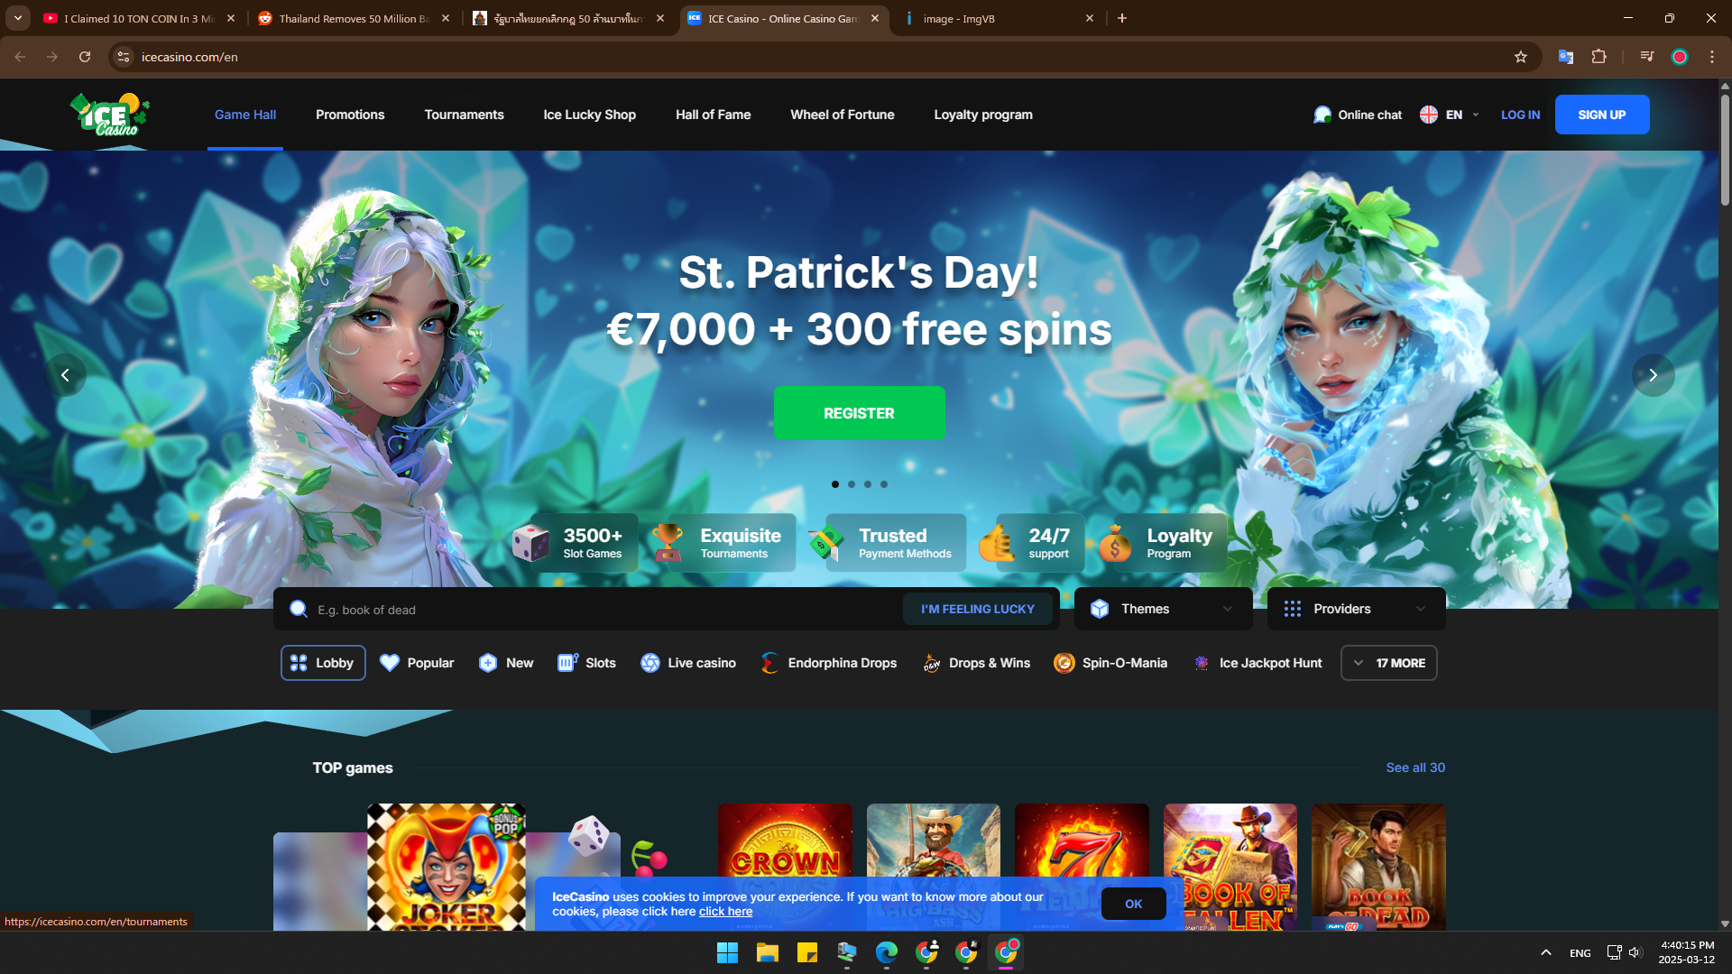Select the first carousel dot
This screenshot has height=974, width=1732.
click(x=835, y=484)
